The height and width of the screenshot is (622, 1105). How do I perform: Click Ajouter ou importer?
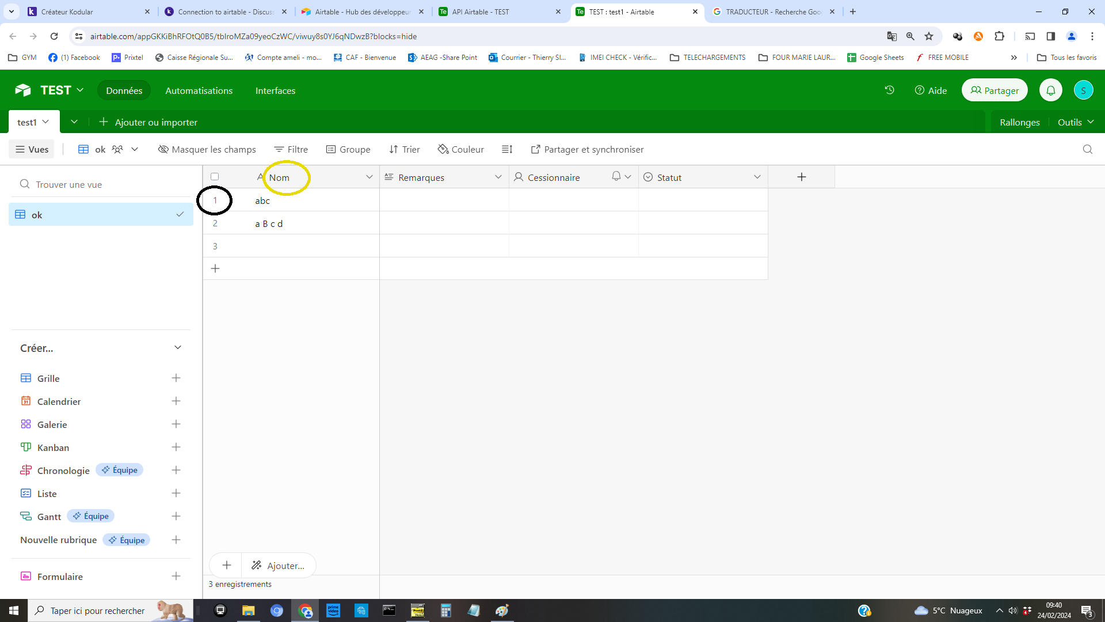tap(148, 122)
